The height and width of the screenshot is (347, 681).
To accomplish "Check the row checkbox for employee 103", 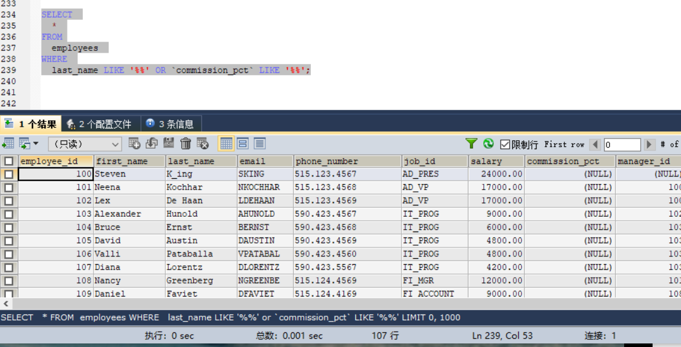I will click(9, 214).
